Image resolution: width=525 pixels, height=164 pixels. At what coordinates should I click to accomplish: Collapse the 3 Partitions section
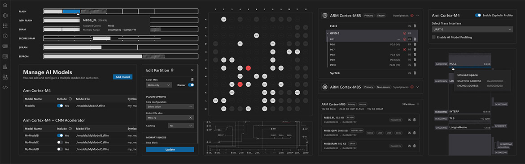point(418,104)
